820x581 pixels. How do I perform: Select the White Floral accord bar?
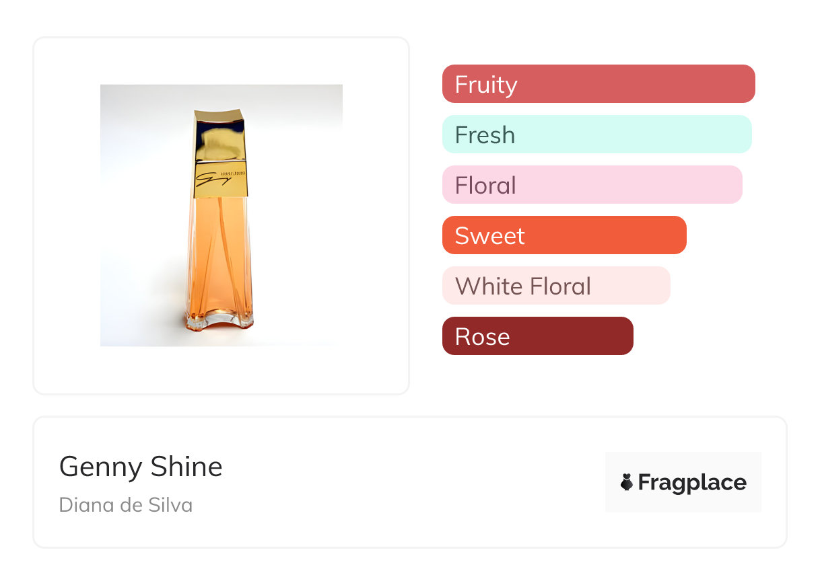[x=556, y=286]
